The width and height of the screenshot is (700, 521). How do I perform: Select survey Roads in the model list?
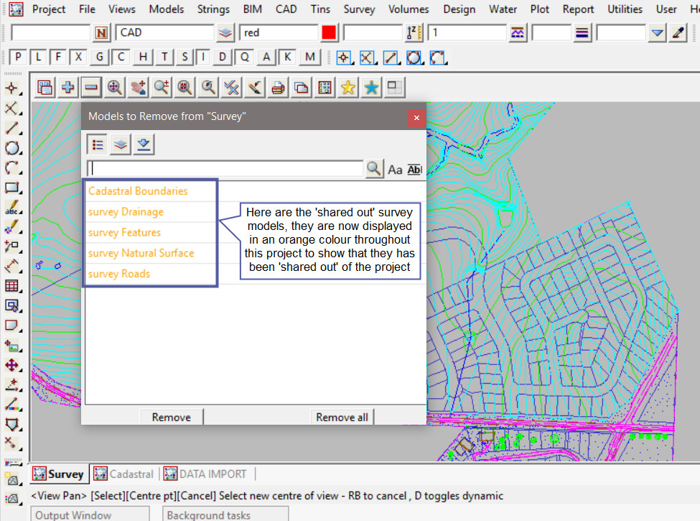pyautogui.click(x=119, y=274)
